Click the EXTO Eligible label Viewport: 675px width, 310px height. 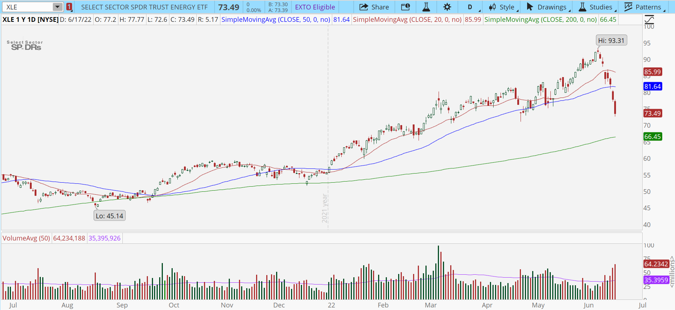tap(315, 7)
